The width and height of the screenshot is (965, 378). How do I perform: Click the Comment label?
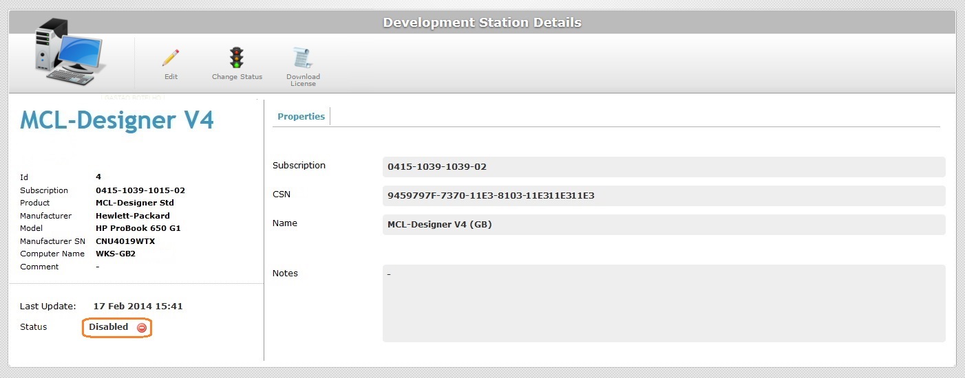[x=39, y=267]
